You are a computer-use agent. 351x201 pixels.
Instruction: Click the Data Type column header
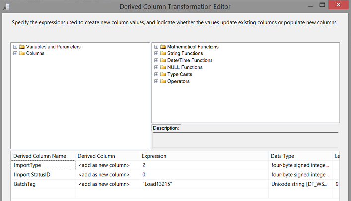click(x=298, y=156)
